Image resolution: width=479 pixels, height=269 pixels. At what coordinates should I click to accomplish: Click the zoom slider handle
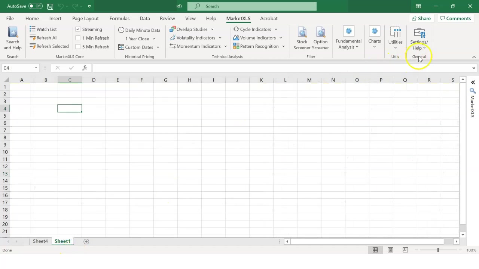438,250
